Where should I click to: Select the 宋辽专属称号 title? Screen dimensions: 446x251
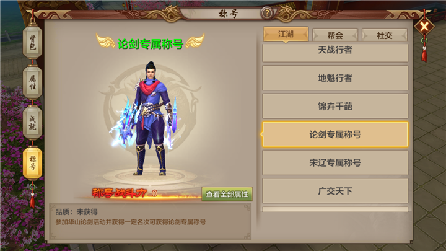(335, 162)
